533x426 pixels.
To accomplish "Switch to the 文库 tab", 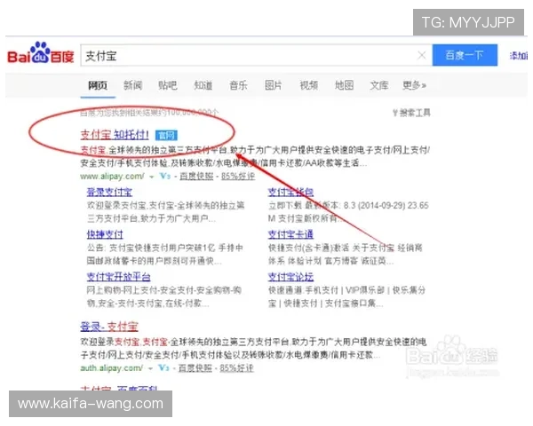I will click(x=379, y=85).
